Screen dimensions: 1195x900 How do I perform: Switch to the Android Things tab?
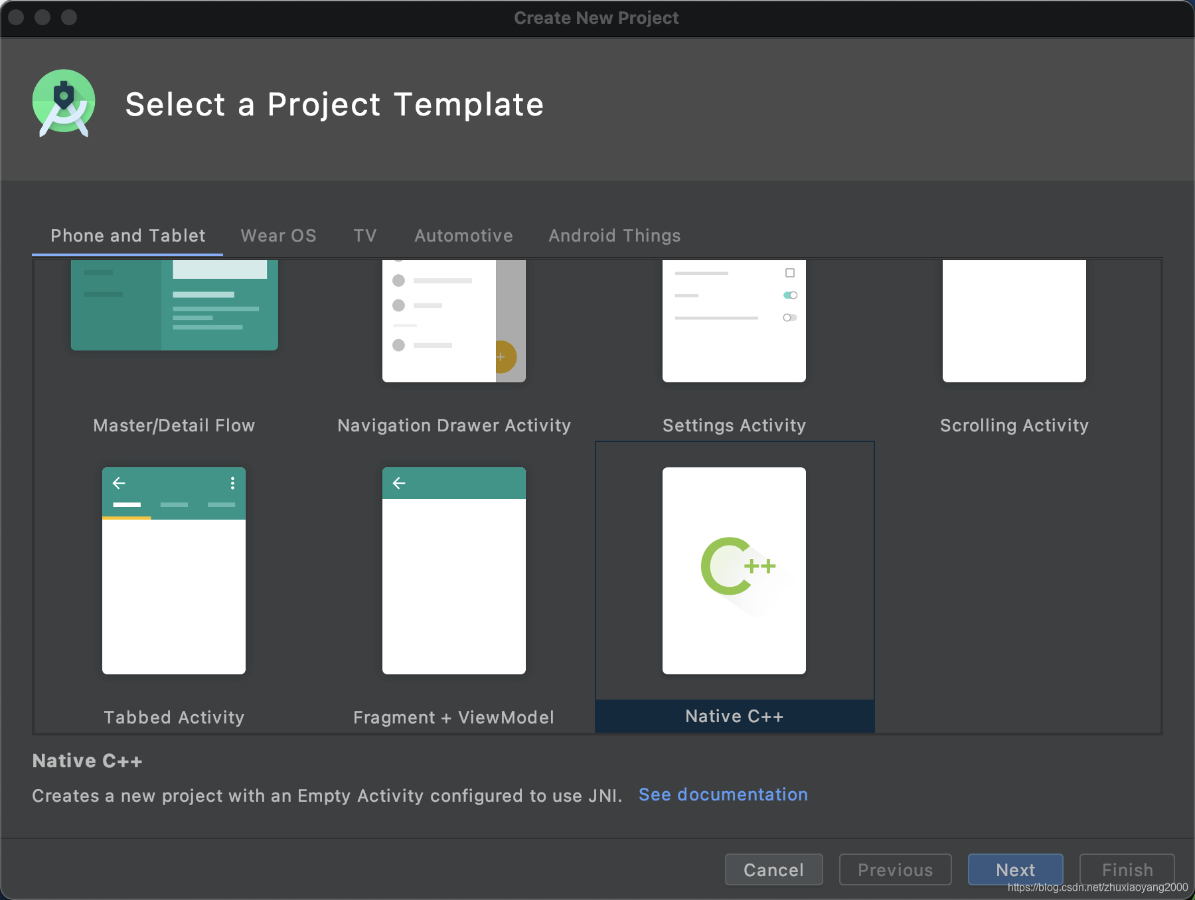[614, 236]
